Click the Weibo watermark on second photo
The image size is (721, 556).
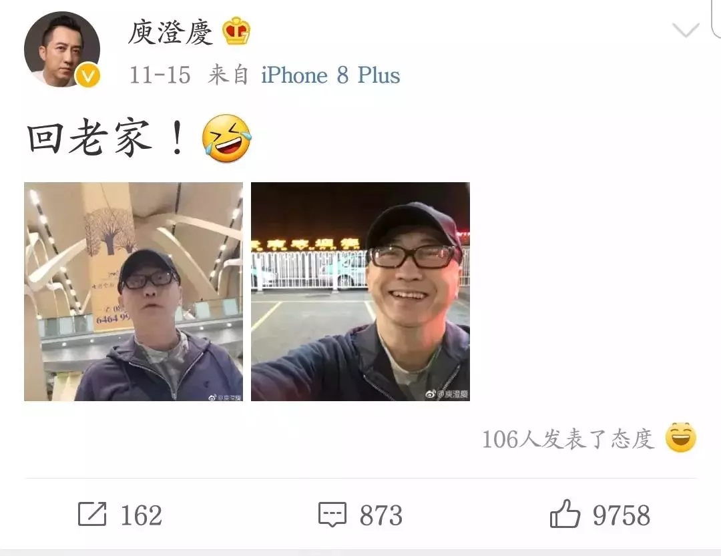(x=447, y=394)
